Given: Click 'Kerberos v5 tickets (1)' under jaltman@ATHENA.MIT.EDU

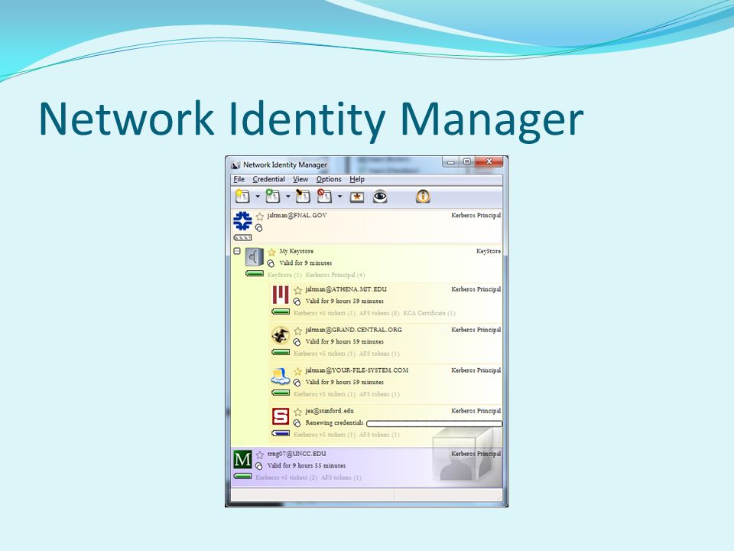Looking at the screenshot, I should 324,313.
